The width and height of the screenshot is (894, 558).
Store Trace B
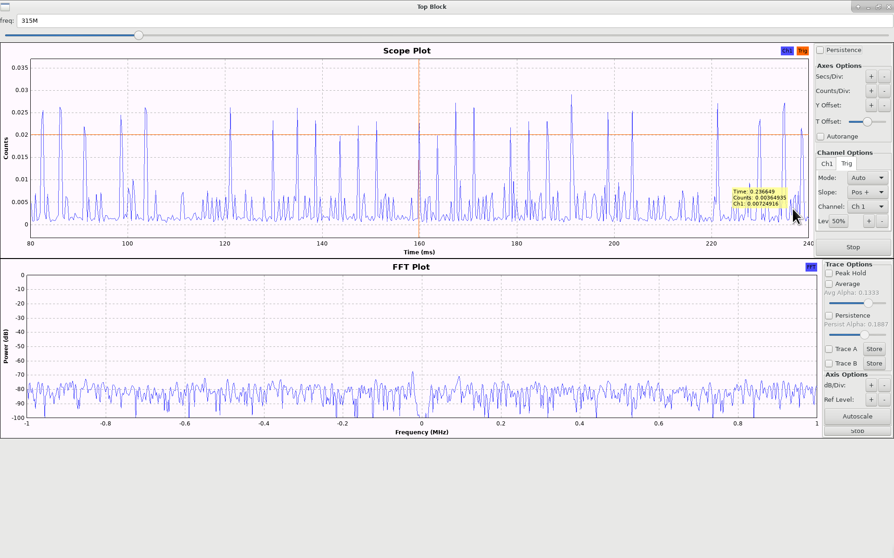[874, 364]
